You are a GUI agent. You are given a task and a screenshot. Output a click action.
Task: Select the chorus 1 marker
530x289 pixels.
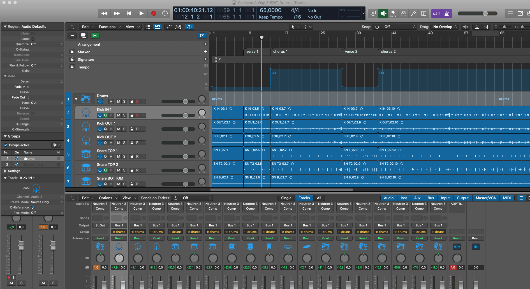click(280, 52)
